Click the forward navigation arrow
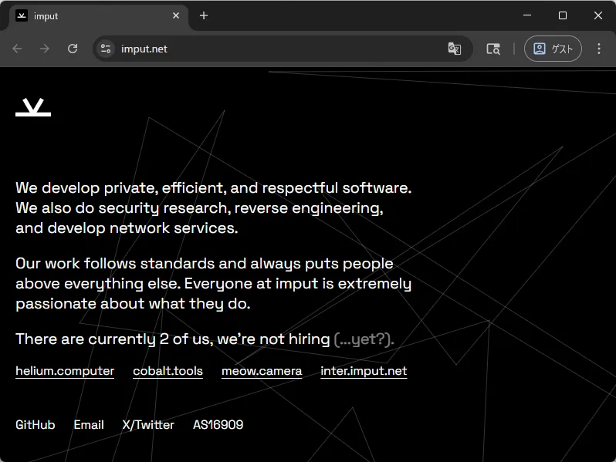 [x=45, y=49]
